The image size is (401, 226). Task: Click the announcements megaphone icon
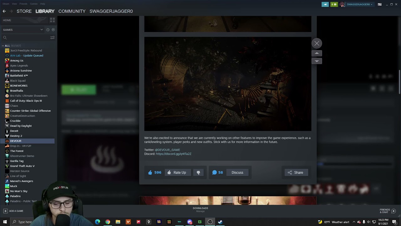tap(325, 4)
